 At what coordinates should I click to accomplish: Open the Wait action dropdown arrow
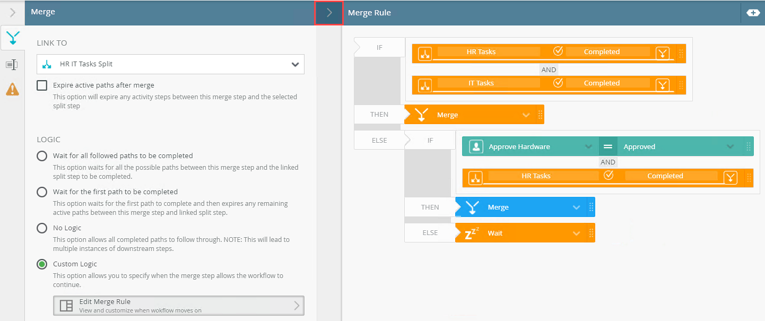577,233
